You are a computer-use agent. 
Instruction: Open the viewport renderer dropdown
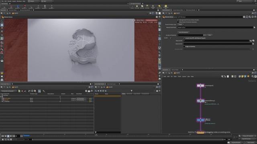coord(140,20)
